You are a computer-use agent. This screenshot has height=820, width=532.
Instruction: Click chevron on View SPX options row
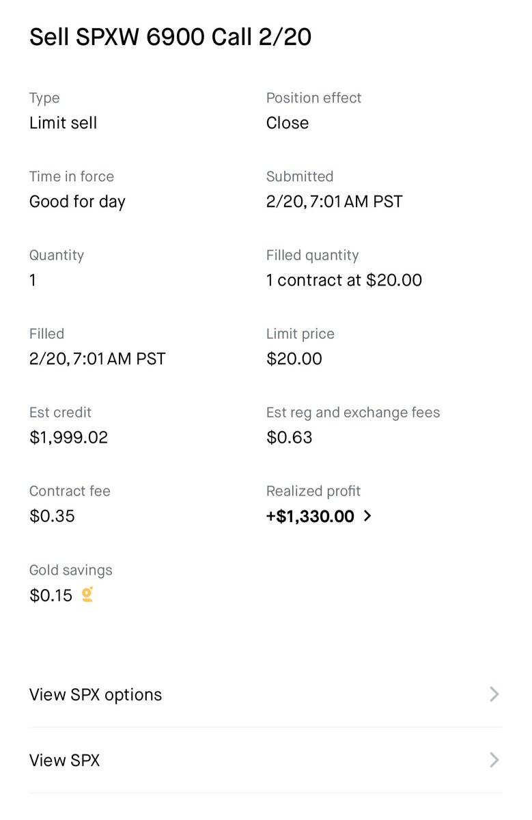(494, 694)
